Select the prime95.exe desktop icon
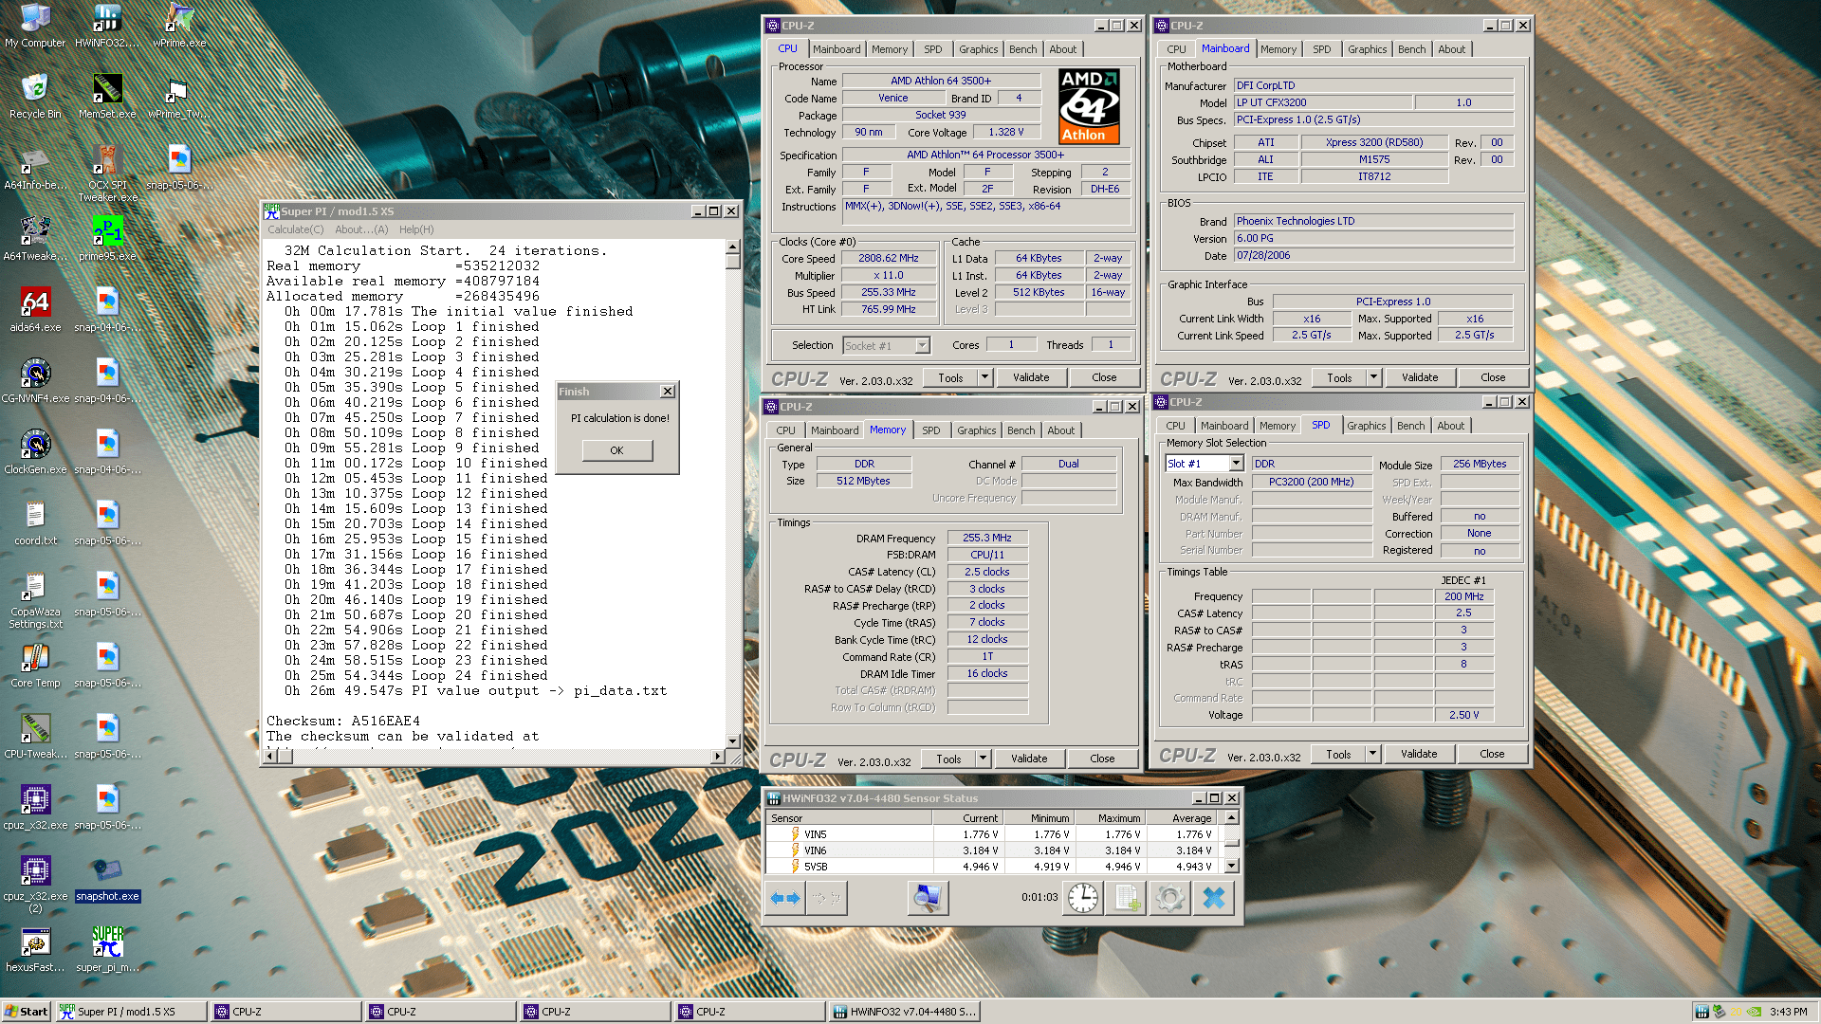The height and width of the screenshot is (1024, 1821). point(107,239)
